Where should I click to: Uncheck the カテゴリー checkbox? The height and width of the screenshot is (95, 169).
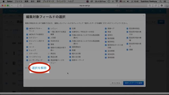pyautogui.click(x=27, y=38)
